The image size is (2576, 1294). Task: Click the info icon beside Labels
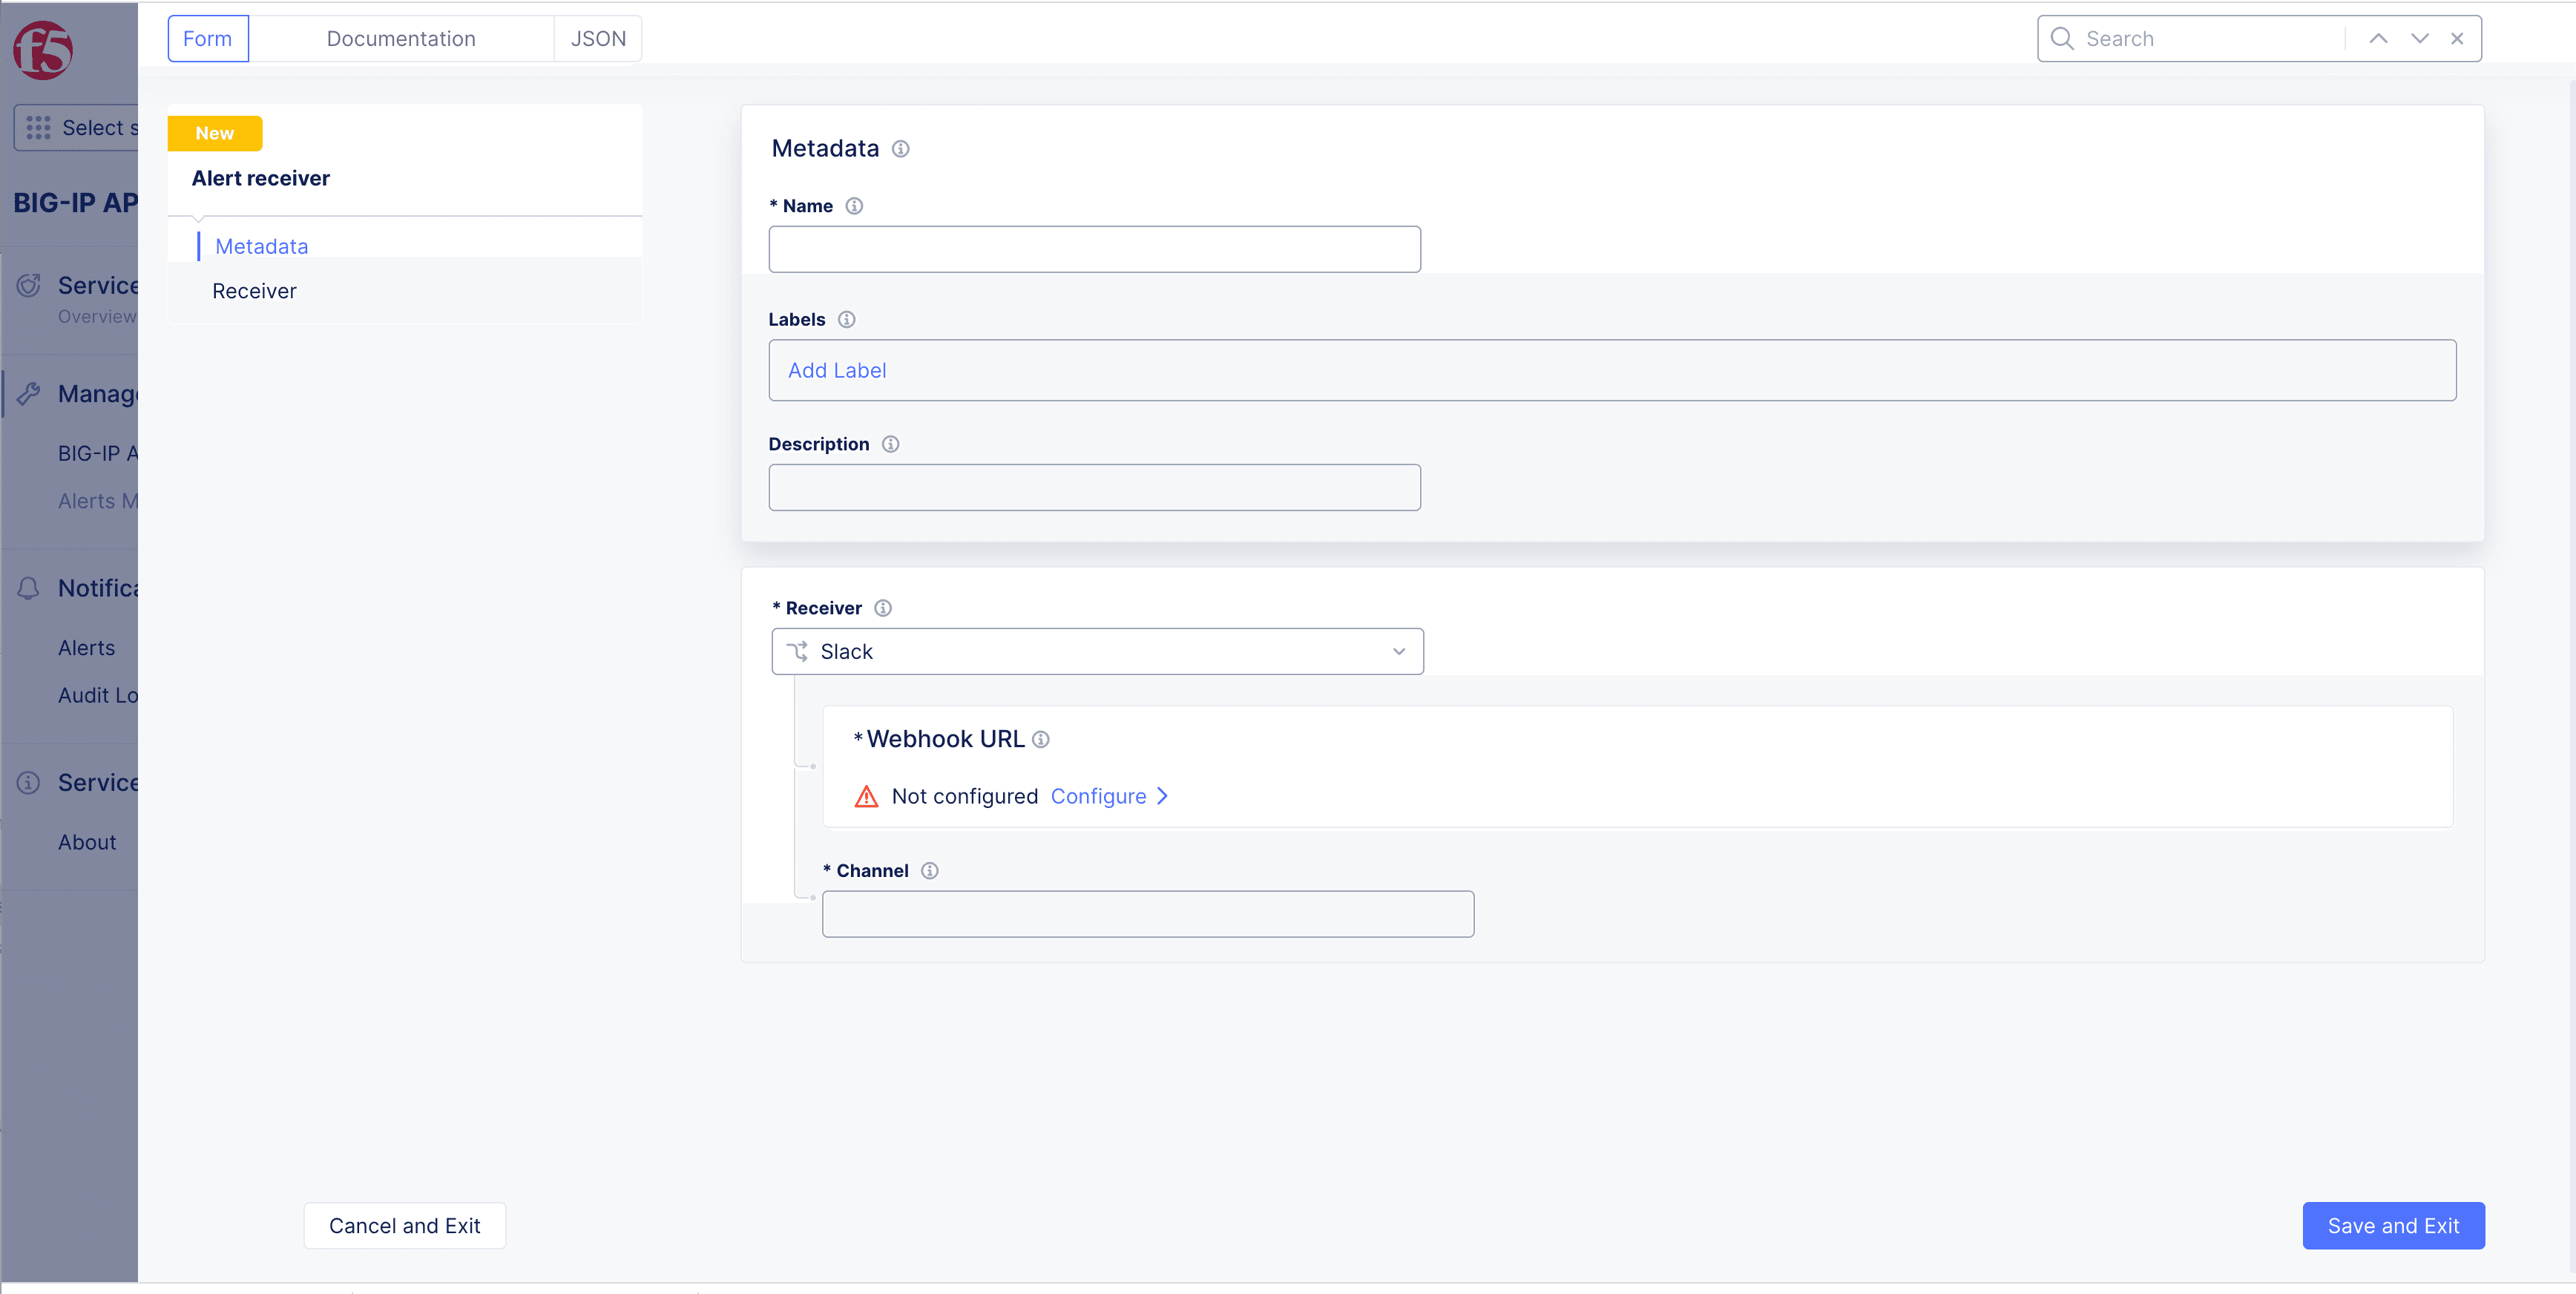click(x=846, y=319)
